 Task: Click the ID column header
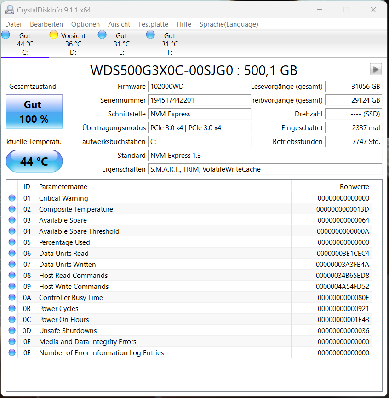(27, 187)
